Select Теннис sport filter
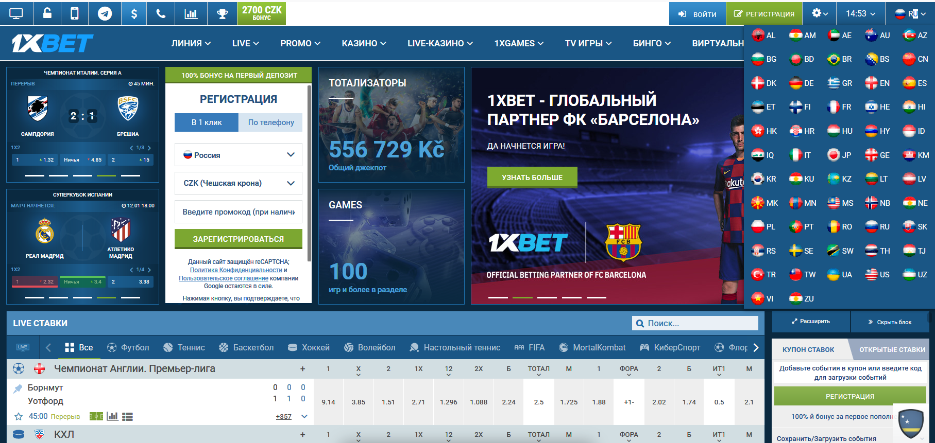 pyautogui.click(x=184, y=347)
